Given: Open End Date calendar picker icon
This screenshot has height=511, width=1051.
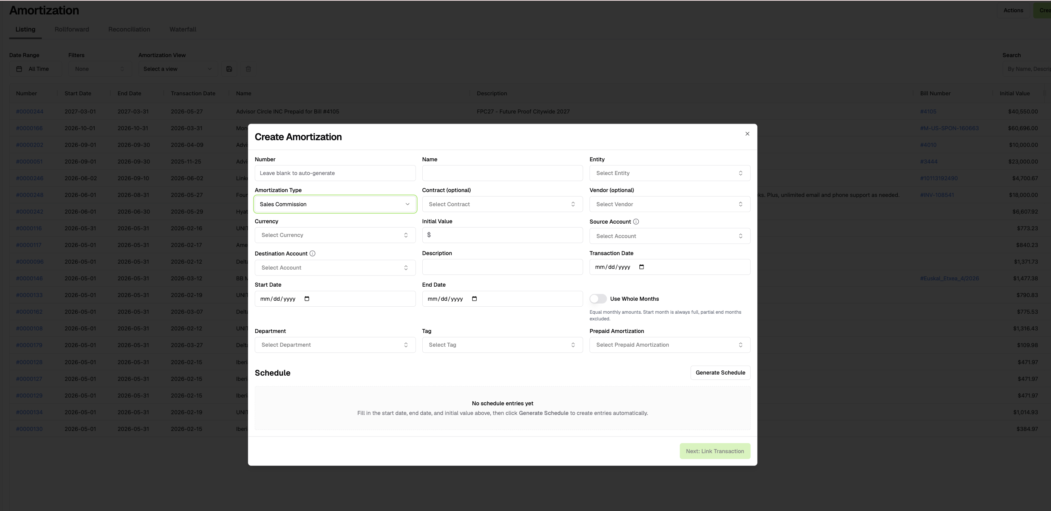Looking at the screenshot, I should click(474, 299).
